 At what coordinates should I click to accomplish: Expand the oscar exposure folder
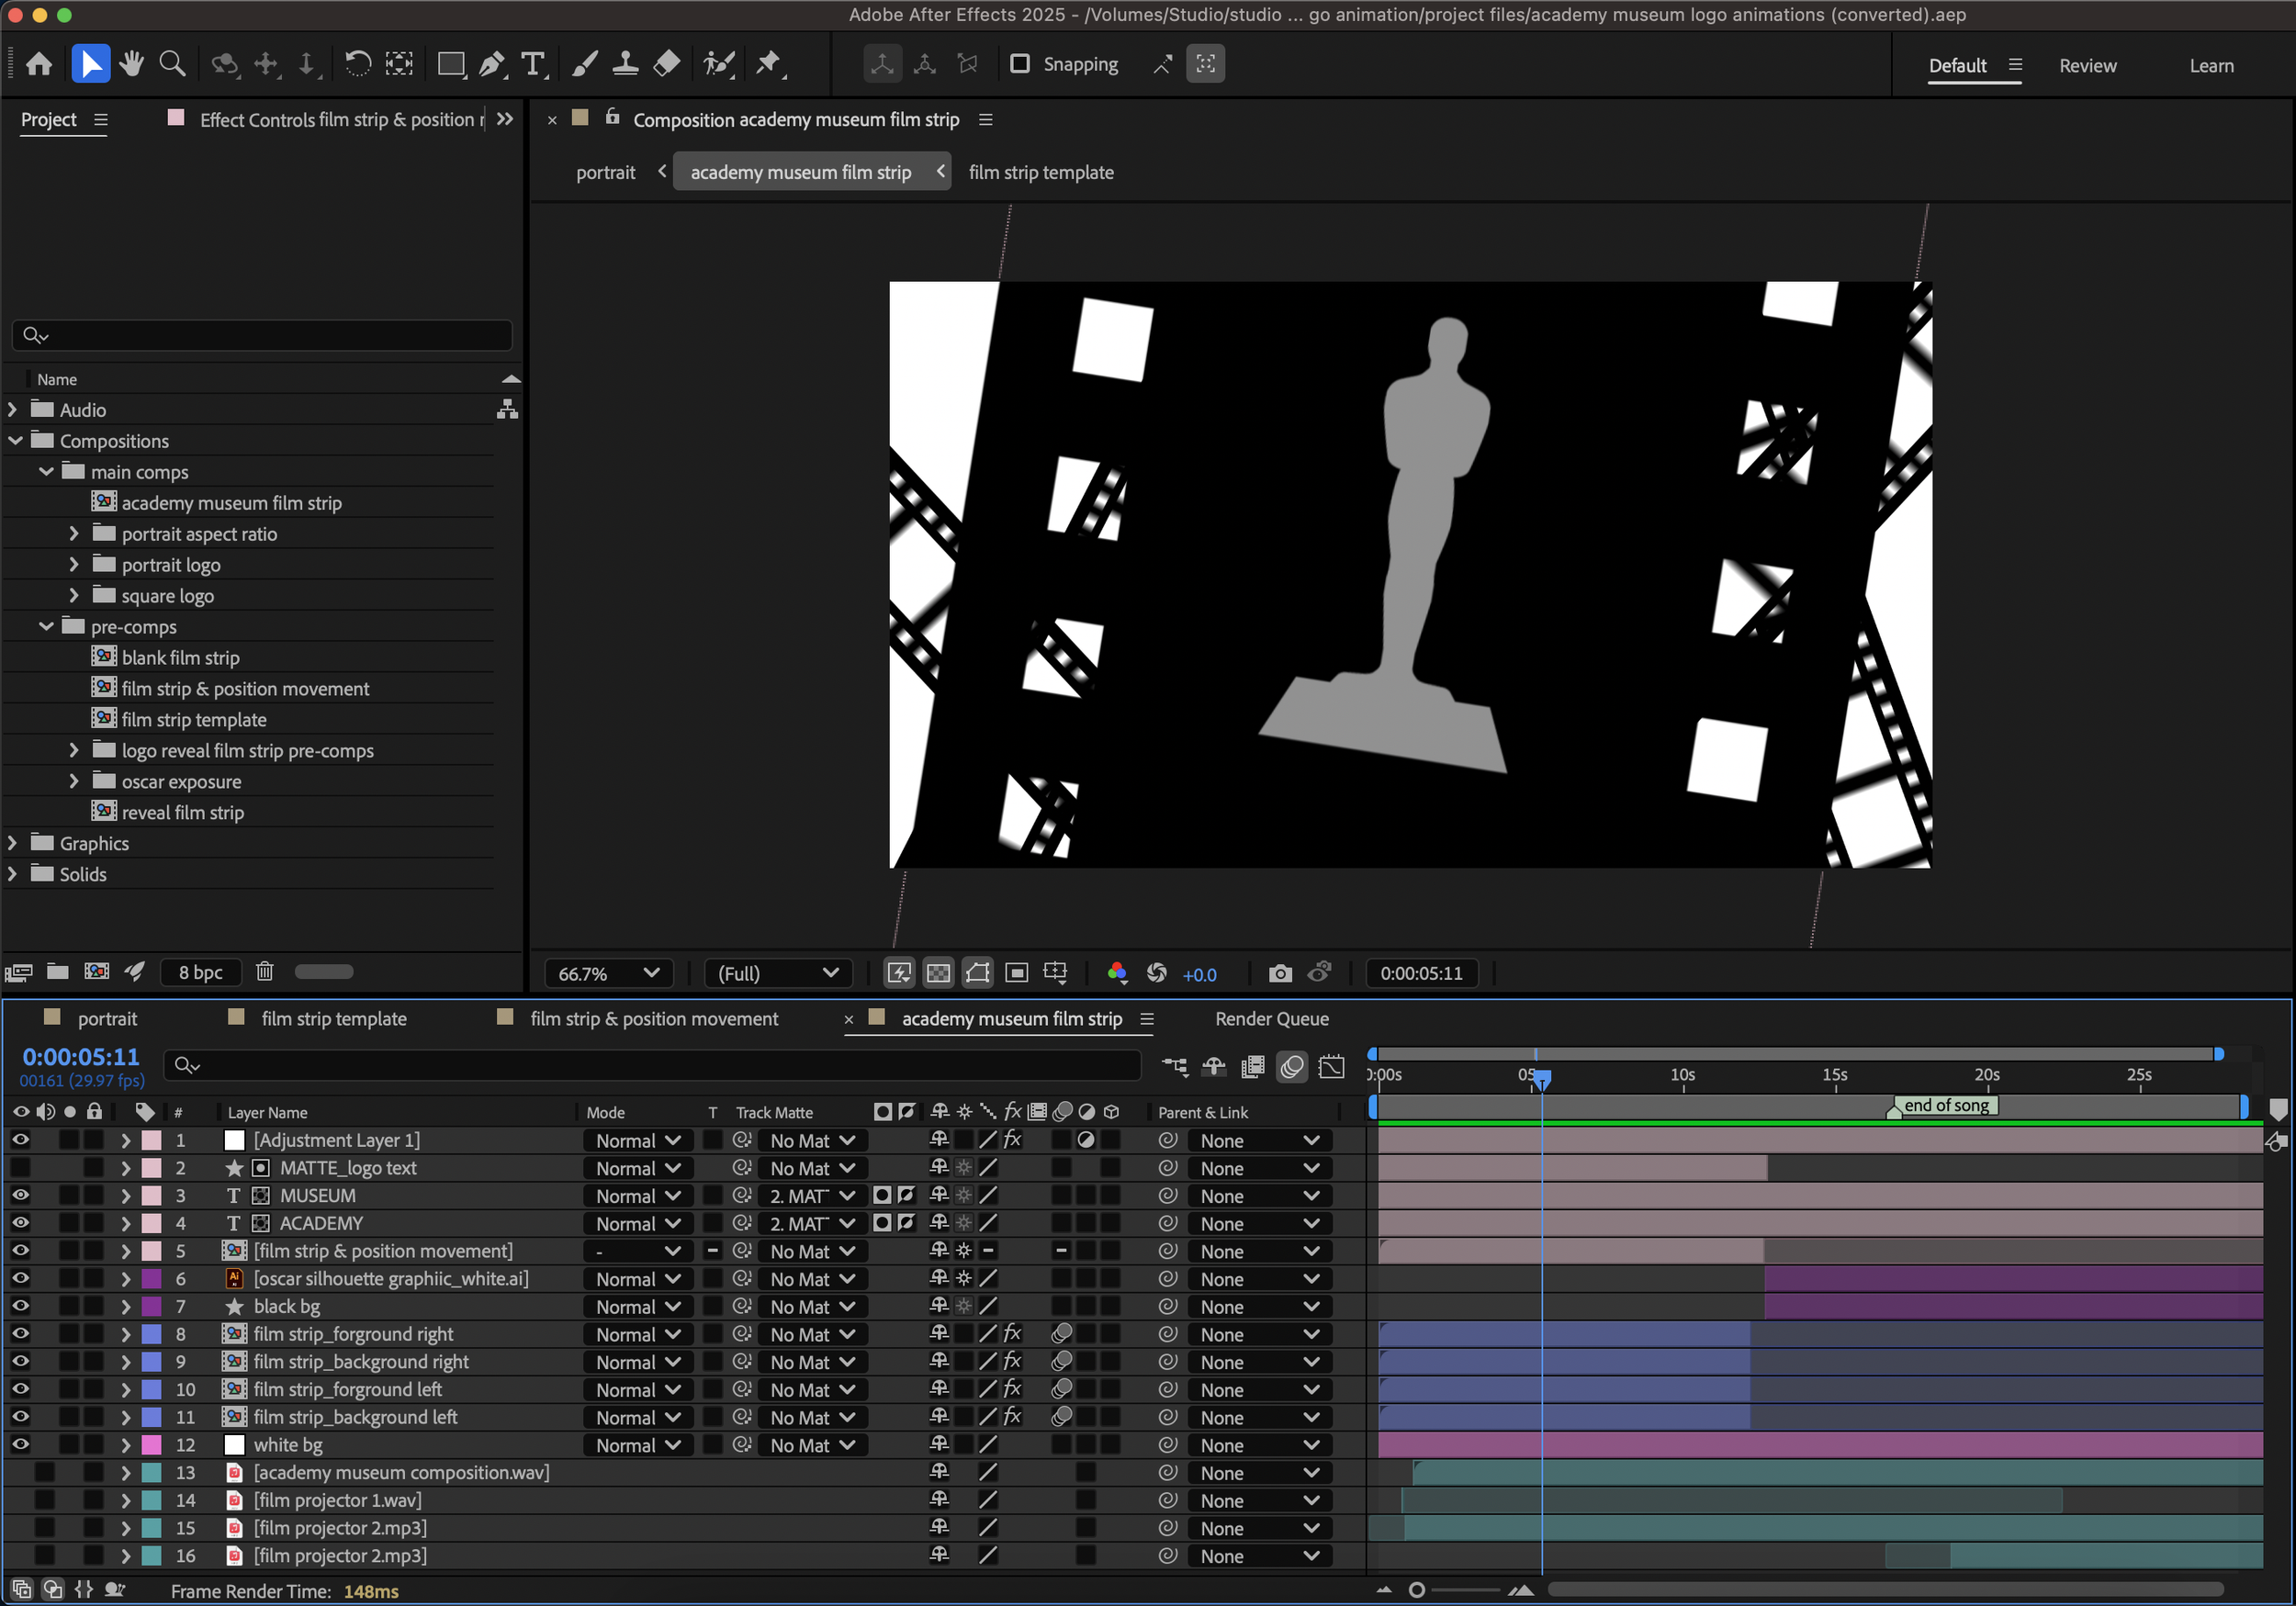(x=73, y=781)
